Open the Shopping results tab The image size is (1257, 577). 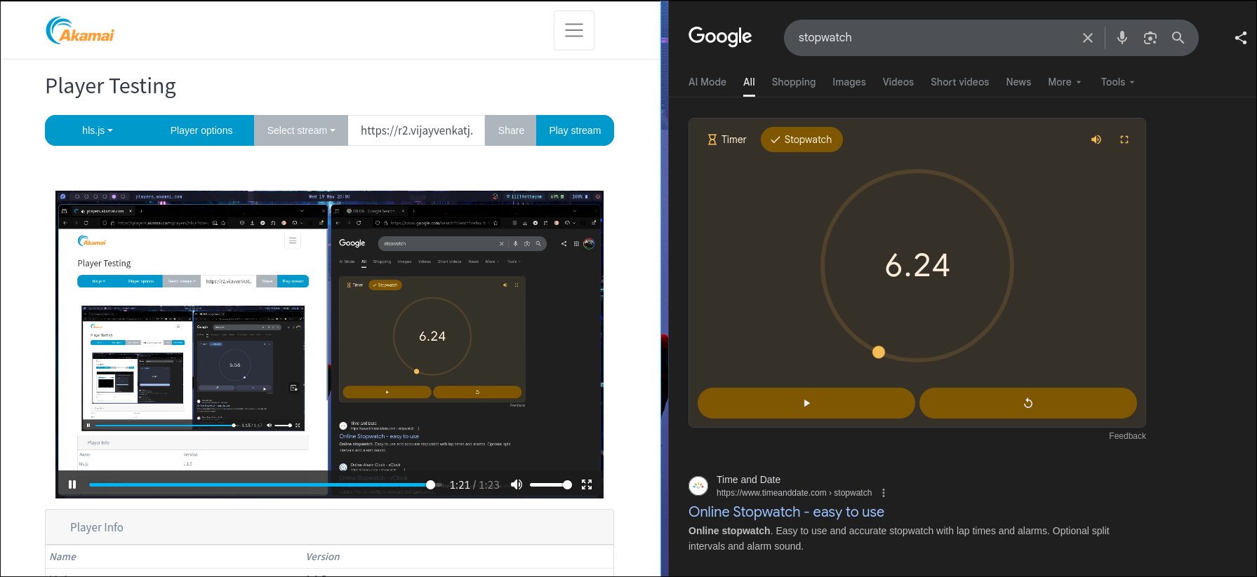coord(794,82)
